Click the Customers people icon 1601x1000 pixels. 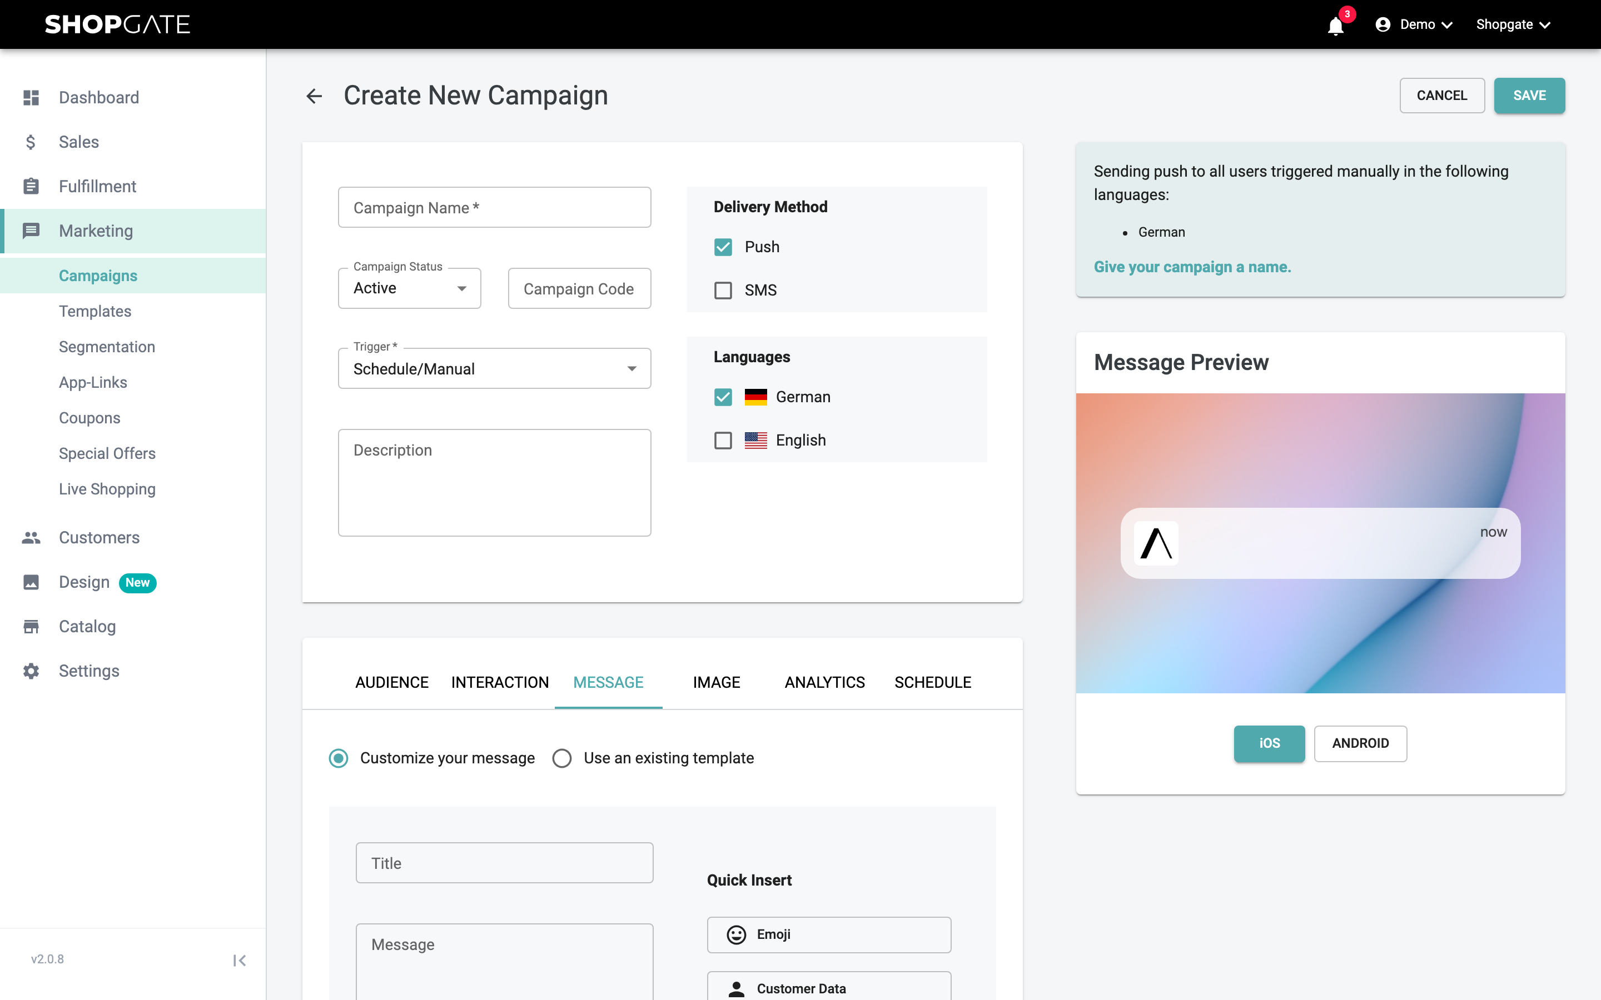31,537
